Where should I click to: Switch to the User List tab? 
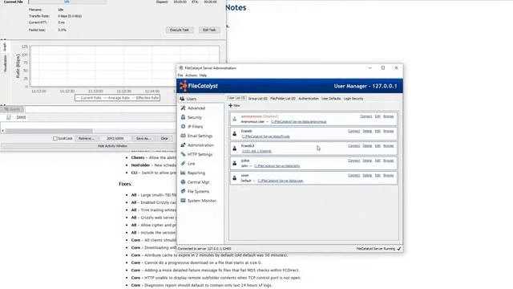coord(236,98)
